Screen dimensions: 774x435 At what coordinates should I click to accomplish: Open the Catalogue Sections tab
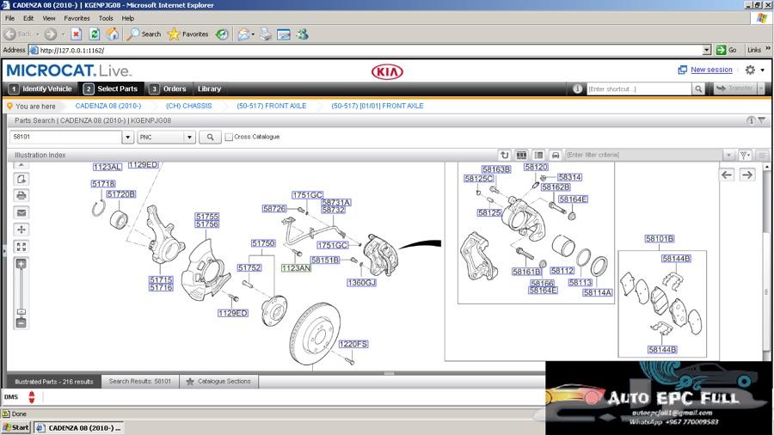pyautogui.click(x=218, y=381)
